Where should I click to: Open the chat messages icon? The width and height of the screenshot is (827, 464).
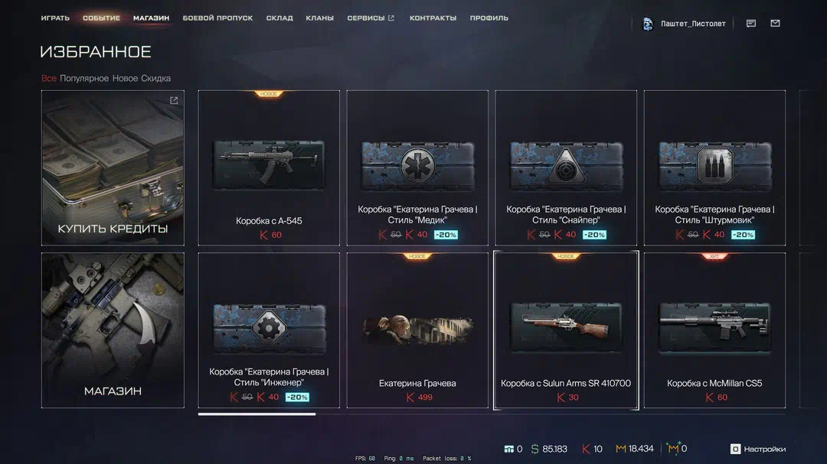[x=751, y=23]
